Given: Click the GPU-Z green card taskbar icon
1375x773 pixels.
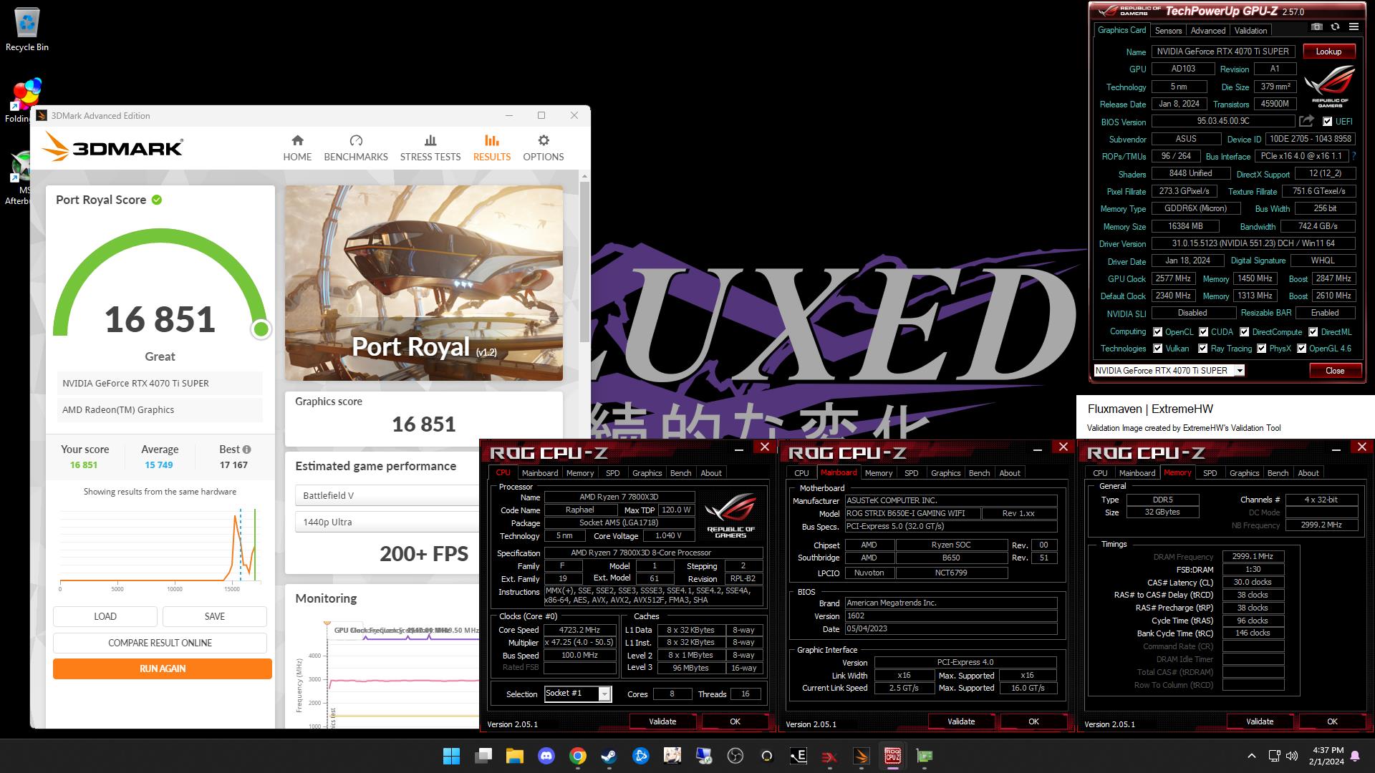Looking at the screenshot, I should tap(924, 756).
